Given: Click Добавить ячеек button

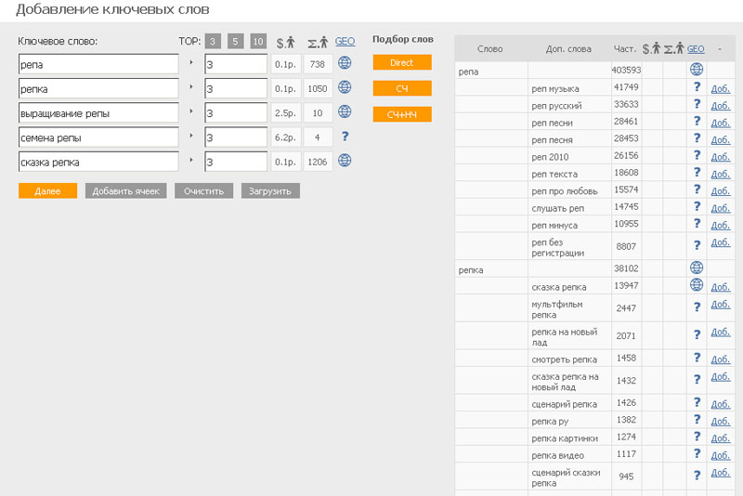Looking at the screenshot, I should [x=125, y=191].
